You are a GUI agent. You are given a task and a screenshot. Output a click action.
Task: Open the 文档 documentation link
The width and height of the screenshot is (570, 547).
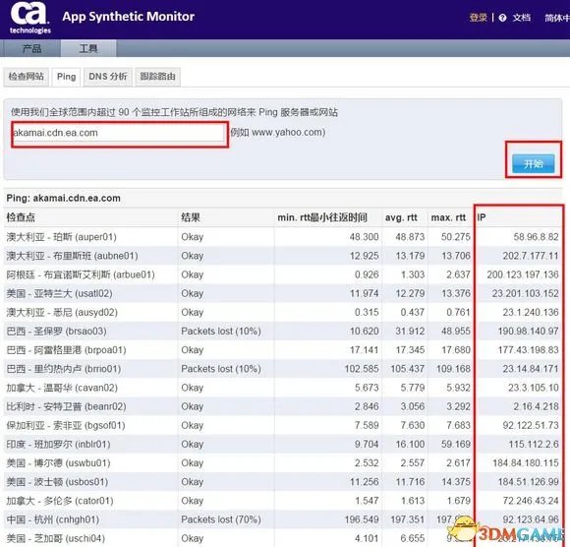tap(521, 18)
